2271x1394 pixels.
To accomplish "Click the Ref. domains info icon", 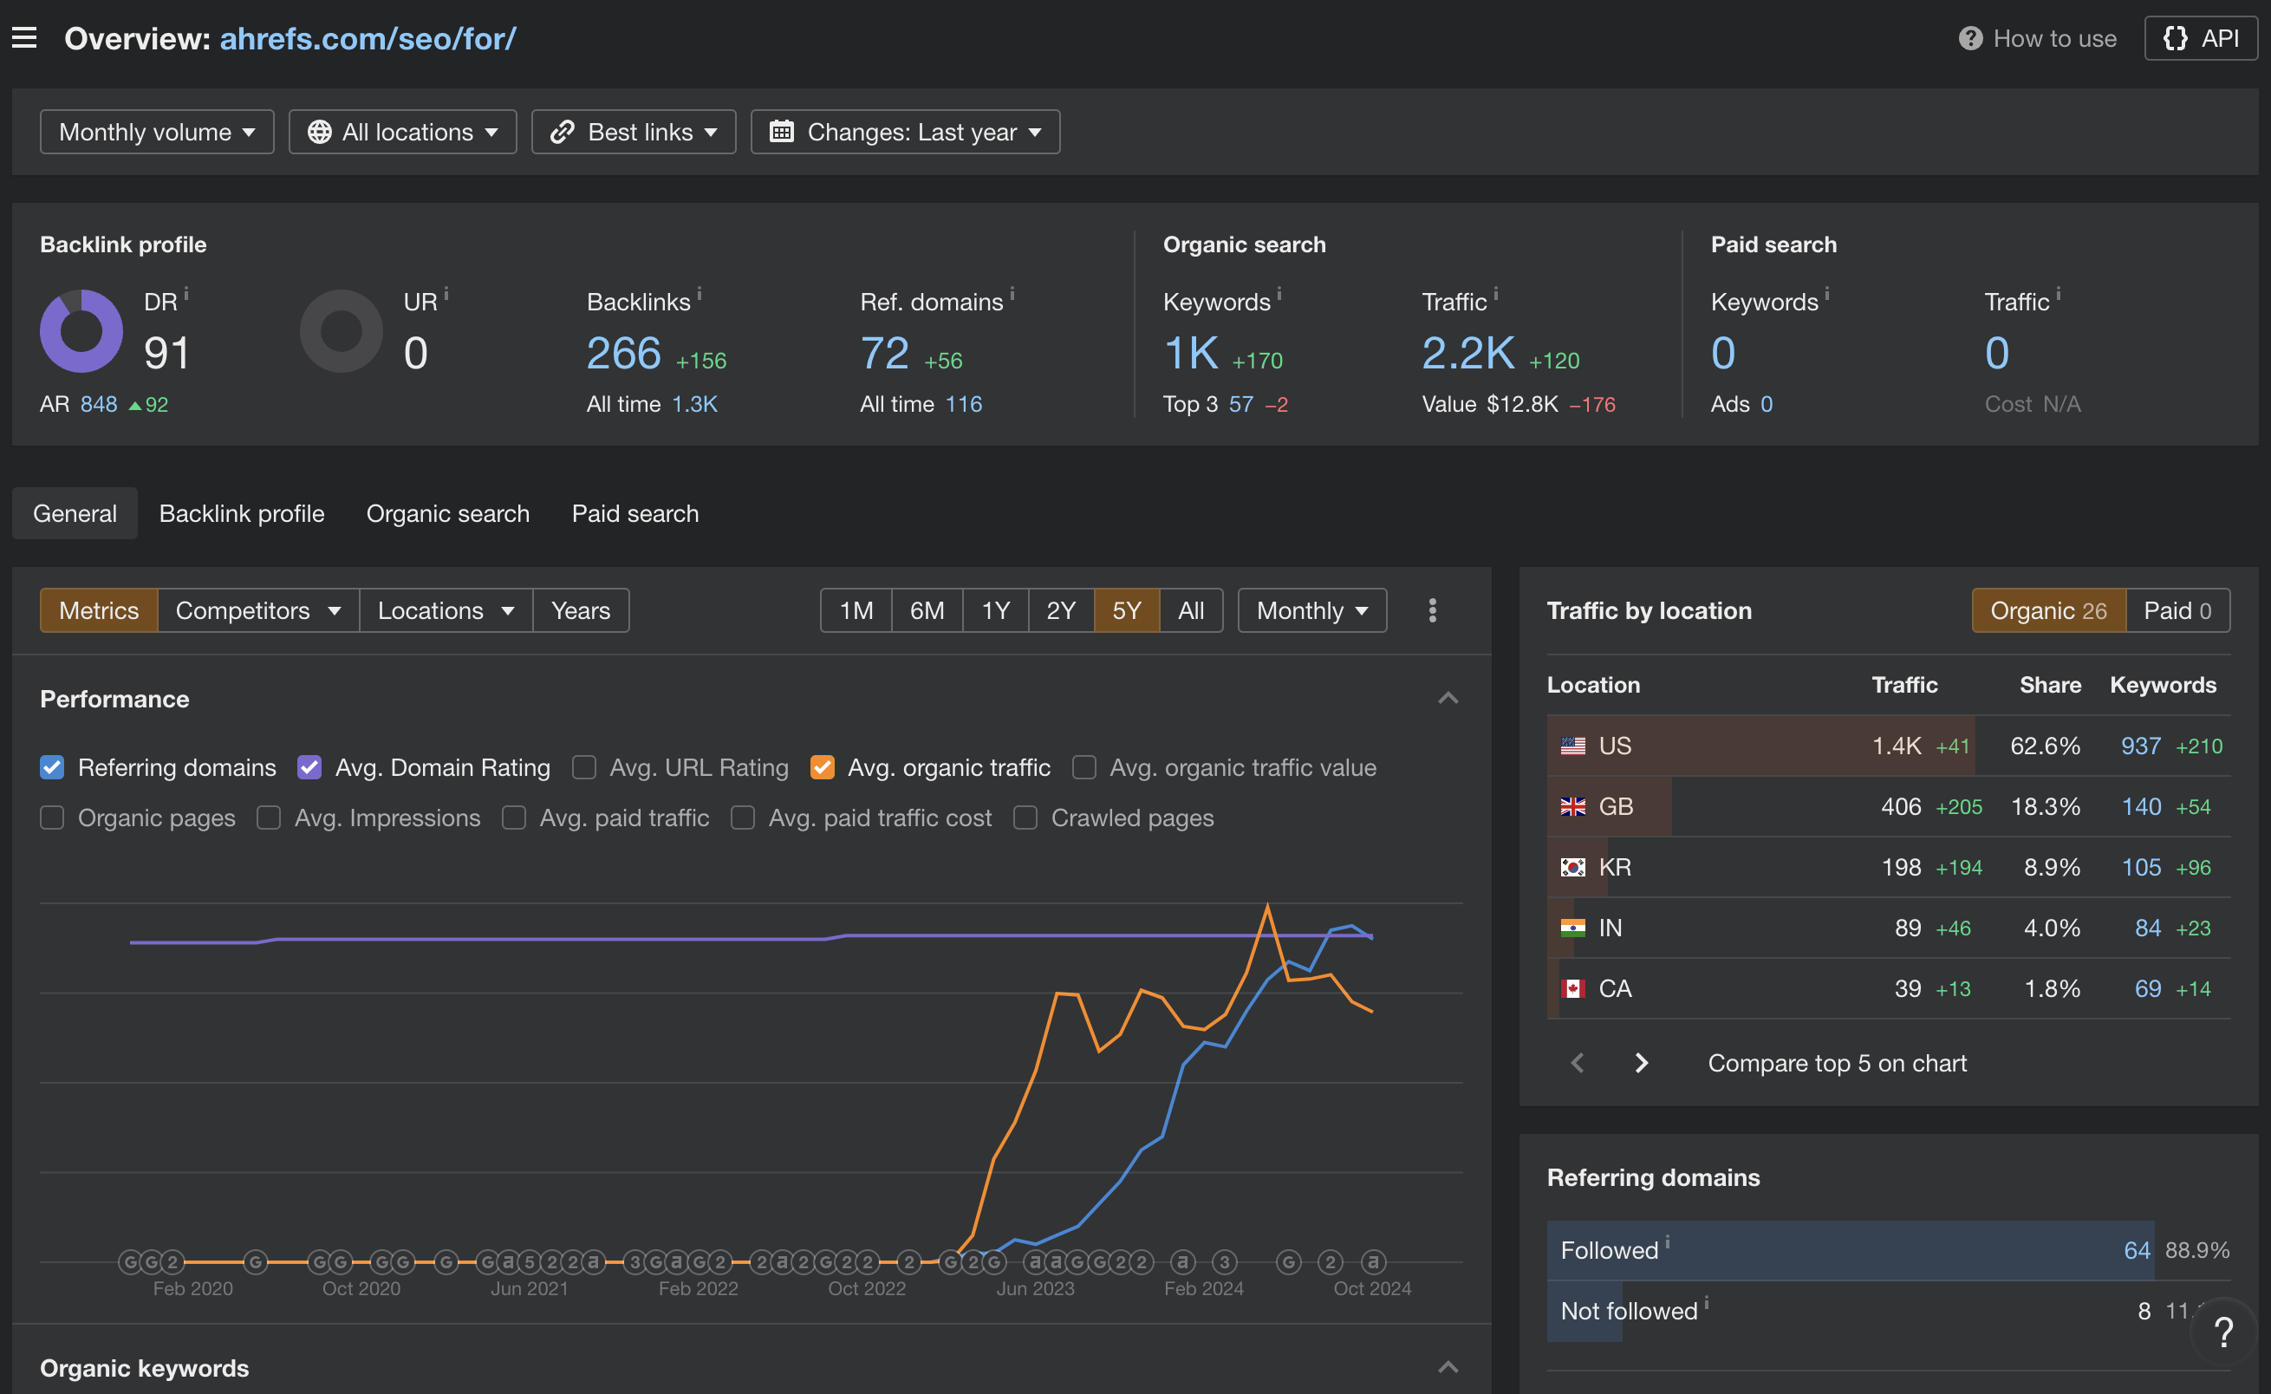I will click(1012, 294).
